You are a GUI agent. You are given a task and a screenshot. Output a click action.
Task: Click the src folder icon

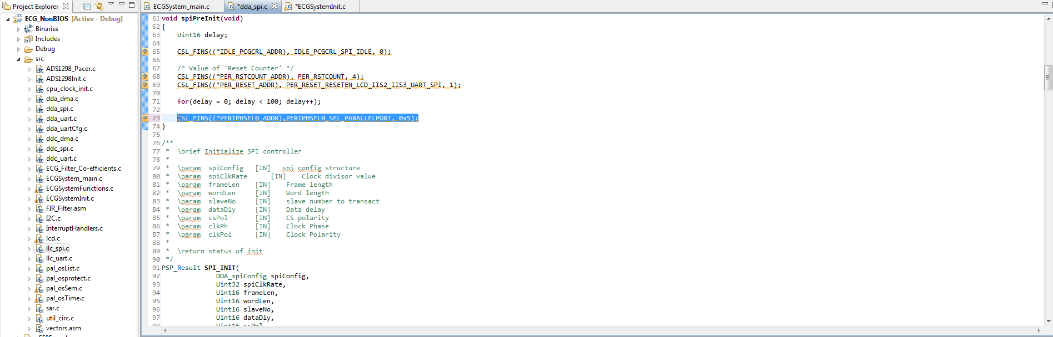[28, 59]
